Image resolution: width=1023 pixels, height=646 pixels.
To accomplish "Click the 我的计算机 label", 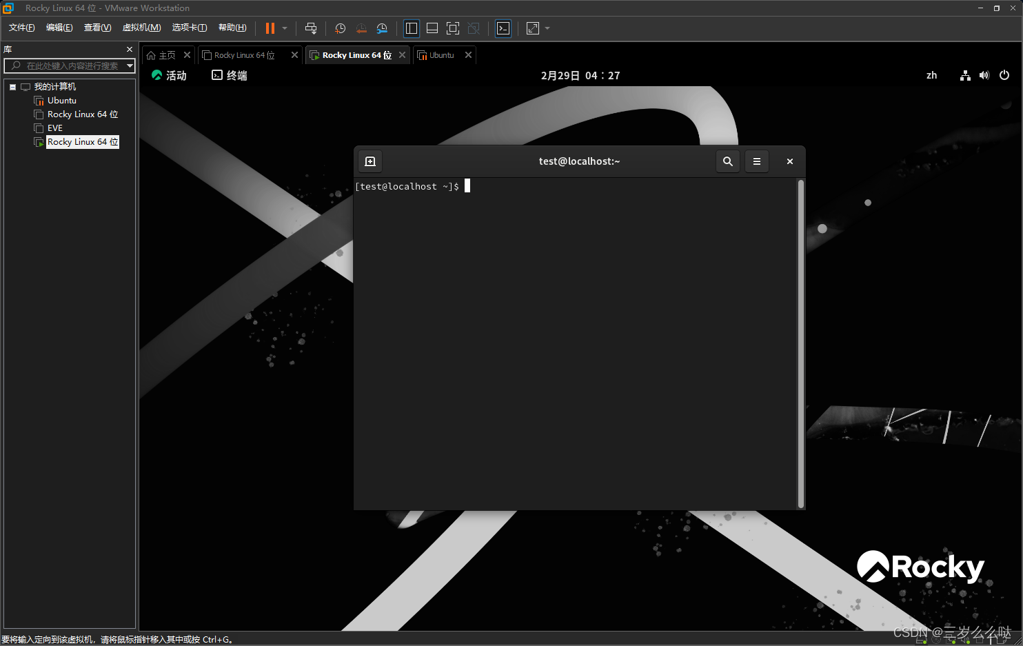I will [55, 87].
